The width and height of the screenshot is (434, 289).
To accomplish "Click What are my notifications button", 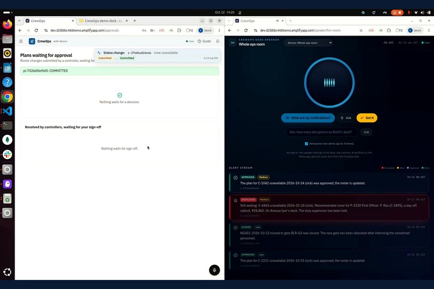I will [308, 118].
